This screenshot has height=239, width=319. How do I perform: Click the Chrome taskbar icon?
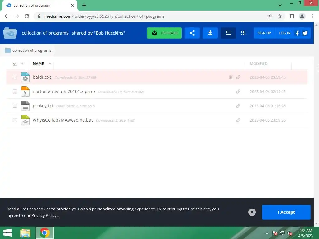coord(45,233)
